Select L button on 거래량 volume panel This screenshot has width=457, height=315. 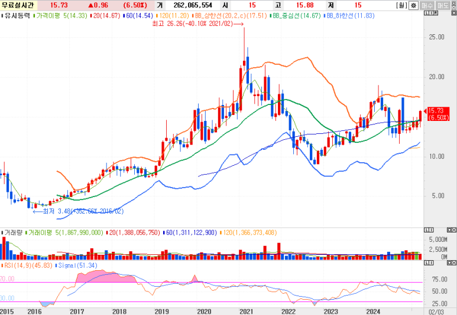tap(427, 230)
